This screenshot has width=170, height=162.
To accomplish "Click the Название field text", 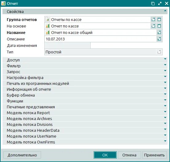I will click(x=72, y=32).
